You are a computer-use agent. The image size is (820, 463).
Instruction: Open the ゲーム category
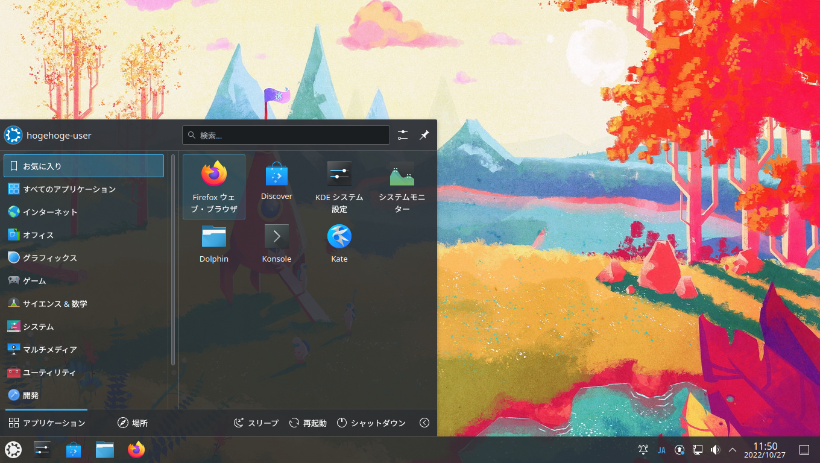pos(84,280)
